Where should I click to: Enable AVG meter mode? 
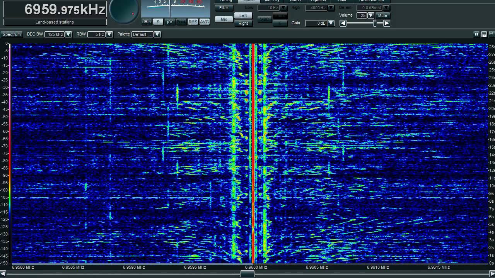click(x=204, y=22)
